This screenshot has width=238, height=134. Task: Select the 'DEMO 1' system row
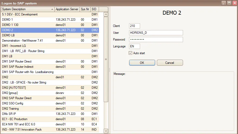(50, 20)
